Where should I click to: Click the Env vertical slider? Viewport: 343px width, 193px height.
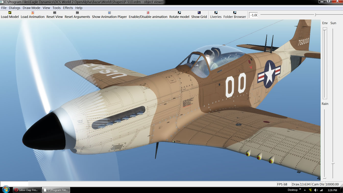click(325, 63)
